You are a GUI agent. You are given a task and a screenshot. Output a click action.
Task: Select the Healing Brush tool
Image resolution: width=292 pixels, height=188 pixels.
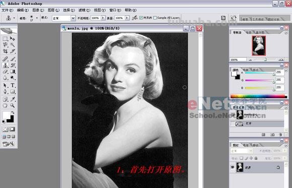[x=5, y=59]
